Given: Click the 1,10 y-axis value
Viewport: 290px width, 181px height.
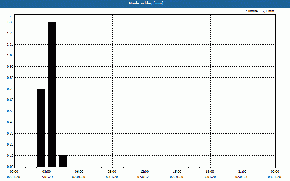Looking at the screenshot, I should coord(10,44).
